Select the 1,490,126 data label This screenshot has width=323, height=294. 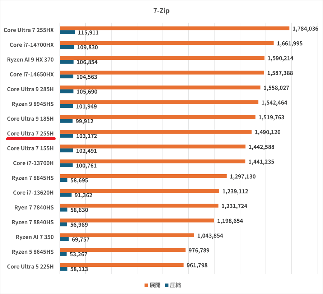pyautogui.click(x=267, y=132)
